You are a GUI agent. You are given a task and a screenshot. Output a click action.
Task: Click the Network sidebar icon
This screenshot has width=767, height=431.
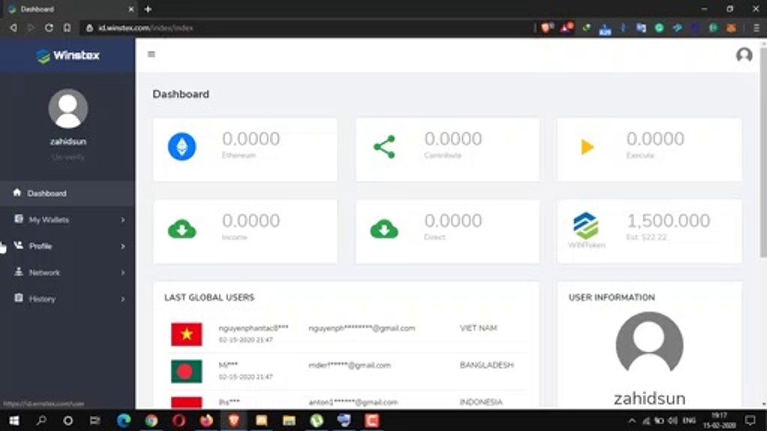pyautogui.click(x=19, y=272)
